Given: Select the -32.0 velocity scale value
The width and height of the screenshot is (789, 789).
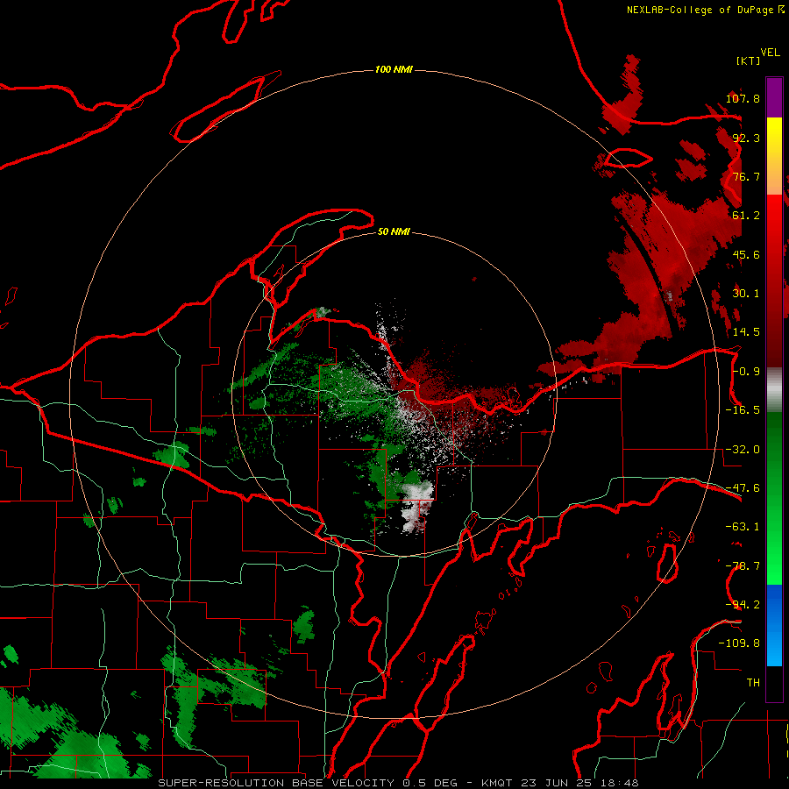Looking at the screenshot, I should point(743,450).
